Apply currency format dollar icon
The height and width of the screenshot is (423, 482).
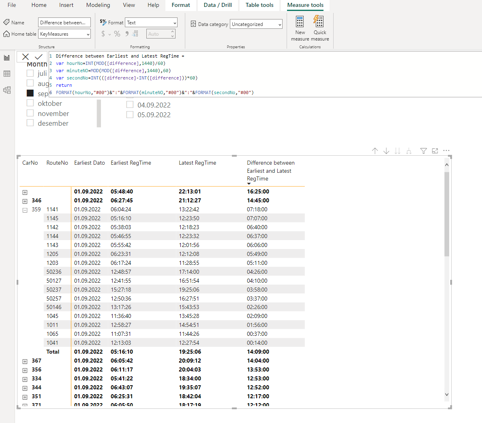pyautogui.click(x=103, y=34)
